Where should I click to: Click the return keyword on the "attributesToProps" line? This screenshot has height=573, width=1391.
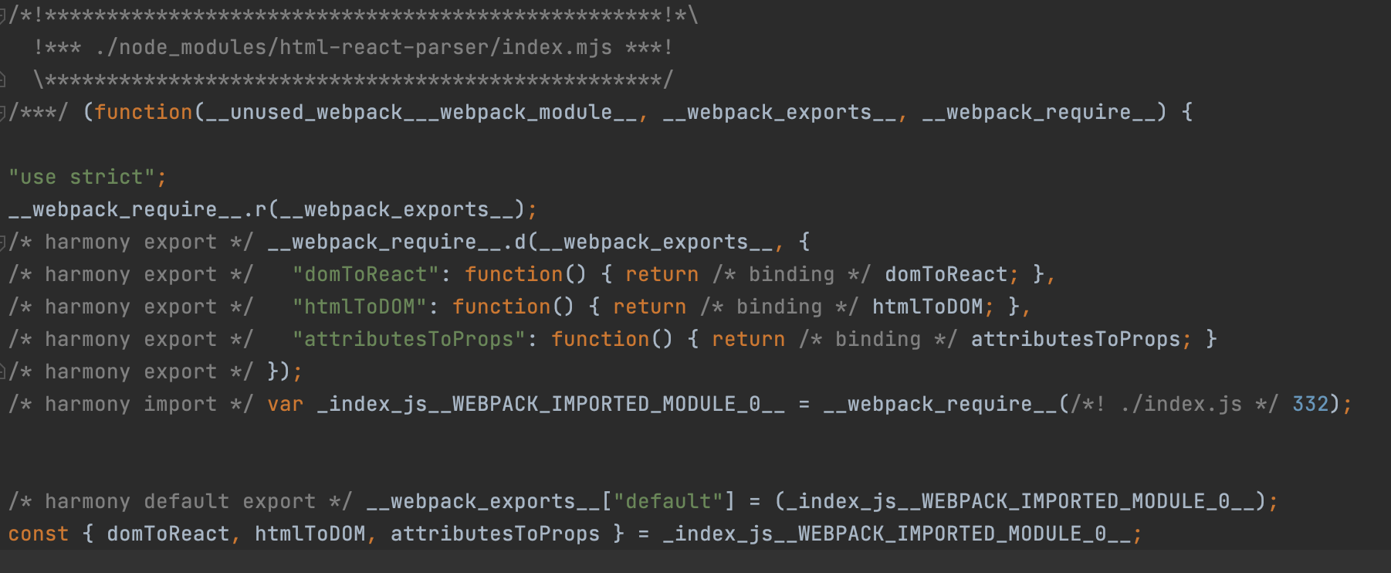tap(749, 339)
